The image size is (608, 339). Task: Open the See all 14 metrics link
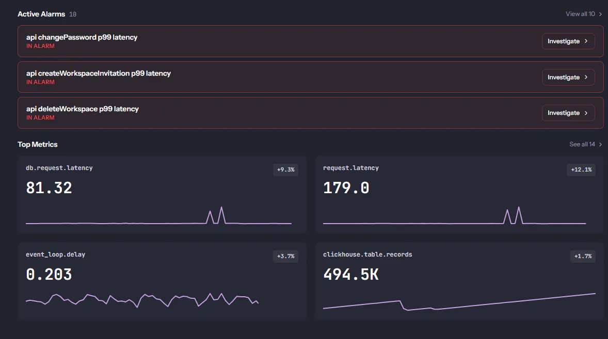[x=585, y=144]
